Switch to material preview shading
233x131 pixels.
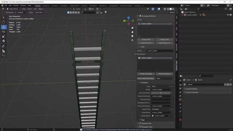173,9
